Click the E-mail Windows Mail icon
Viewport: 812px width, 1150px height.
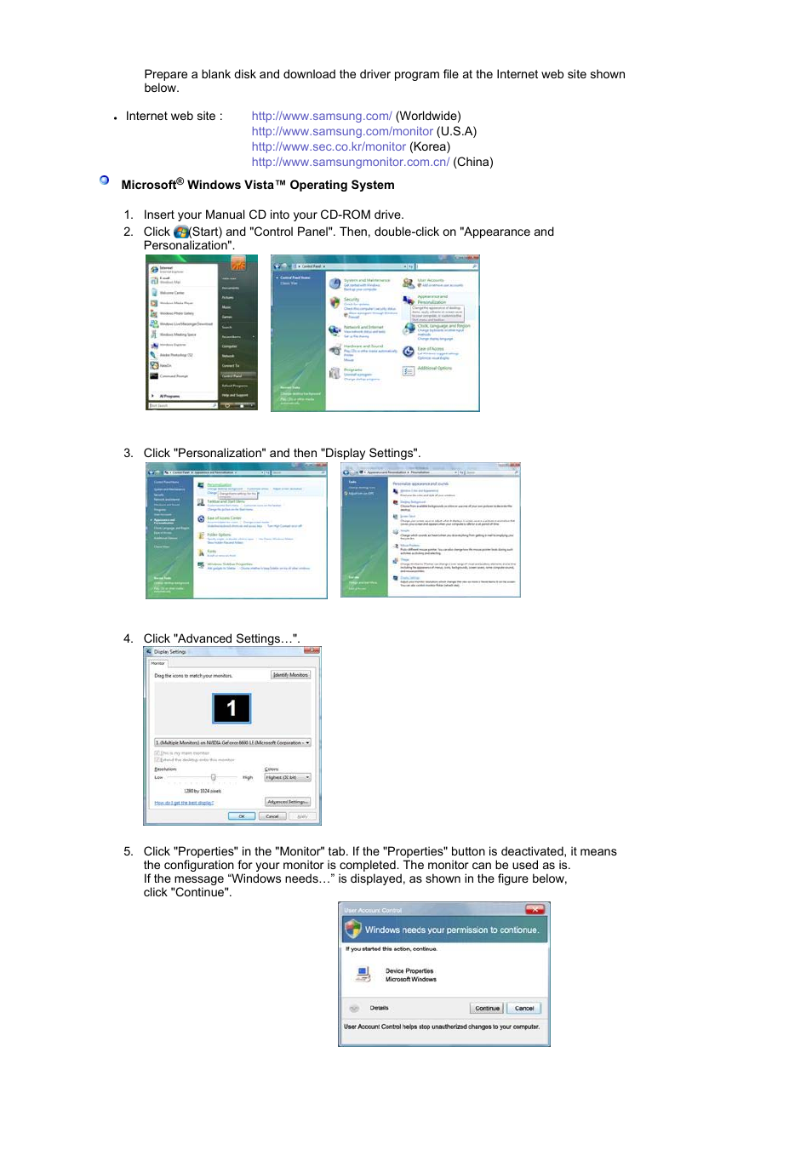(x=154, y=279)
